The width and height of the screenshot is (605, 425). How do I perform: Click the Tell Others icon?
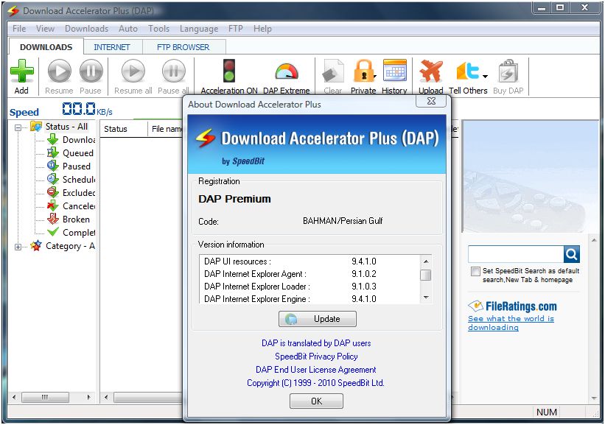[468, 71]
